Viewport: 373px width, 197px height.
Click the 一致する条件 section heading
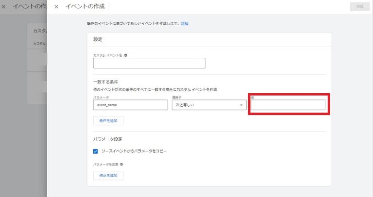coord(106,82)
